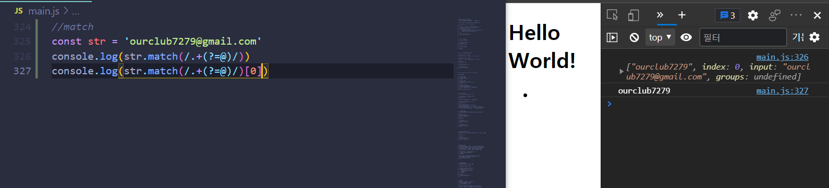
Task: Clear console with the ban icon
Action: point(634,37)
